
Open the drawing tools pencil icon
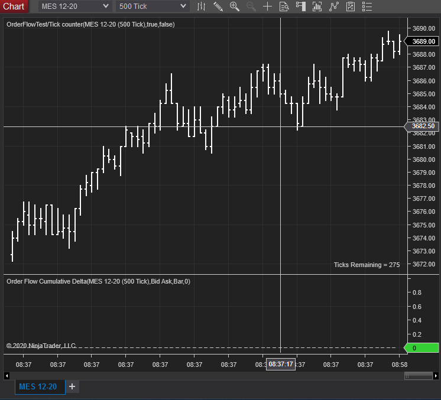point(218,6)
